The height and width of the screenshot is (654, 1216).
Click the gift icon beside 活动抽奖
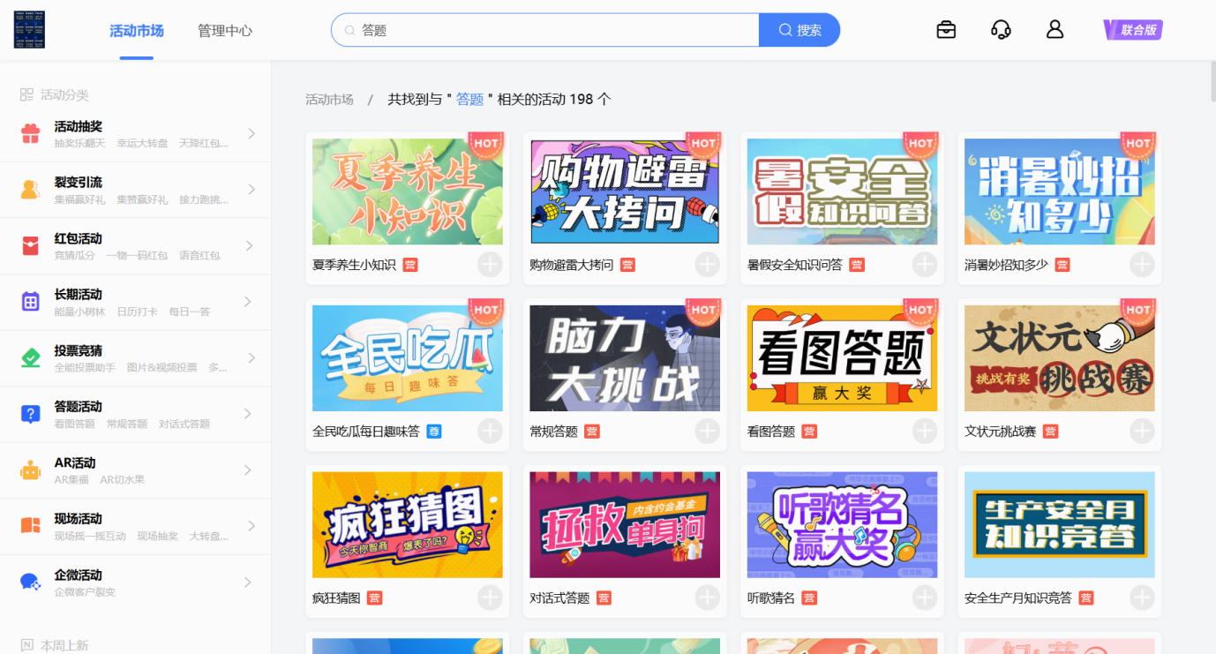coord(31,134)
